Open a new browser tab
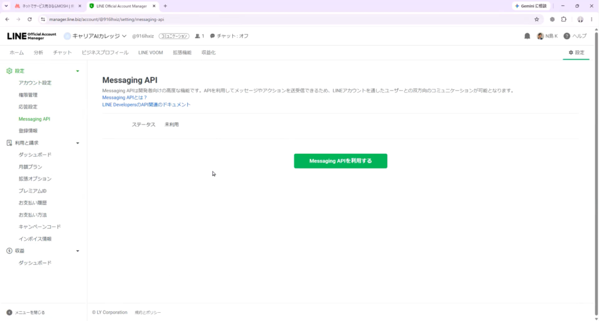This screenshot has height=321, width=599. 166,6
